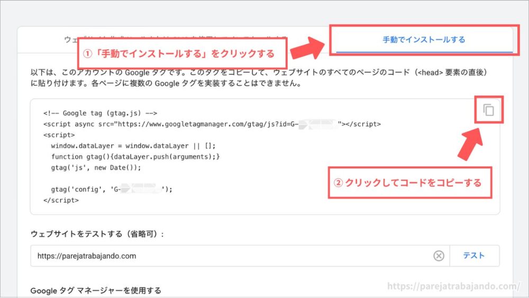Clear the website URL with the X icon
Image resolution: width=529 pixels, height=298 pixels.
pyautogui.click(x=439, y=256)
